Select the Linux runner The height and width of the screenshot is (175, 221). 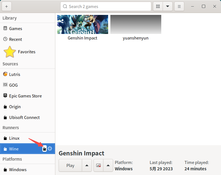point(27,138)
